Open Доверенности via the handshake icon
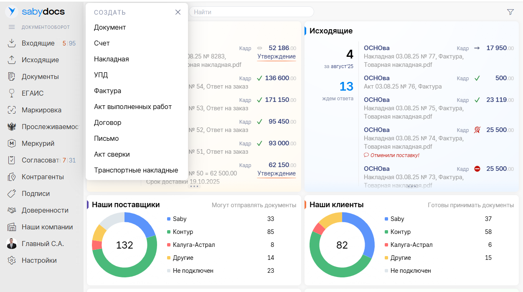This screenshot has height=292, width=523. click(x=12, y=210)
